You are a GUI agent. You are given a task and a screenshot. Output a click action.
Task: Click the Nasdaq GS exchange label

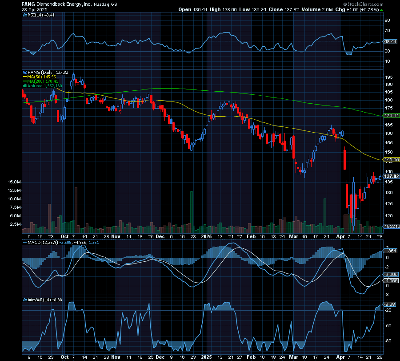tap(106, 4)
